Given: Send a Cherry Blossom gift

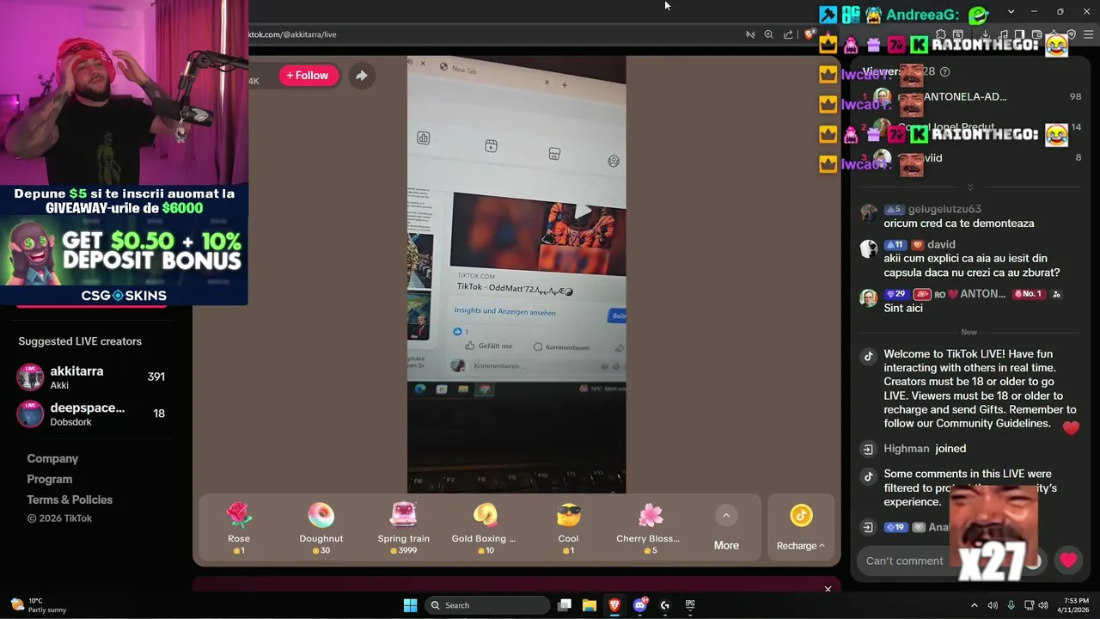Looking at the screenshot, I should (x=648, y=528).
